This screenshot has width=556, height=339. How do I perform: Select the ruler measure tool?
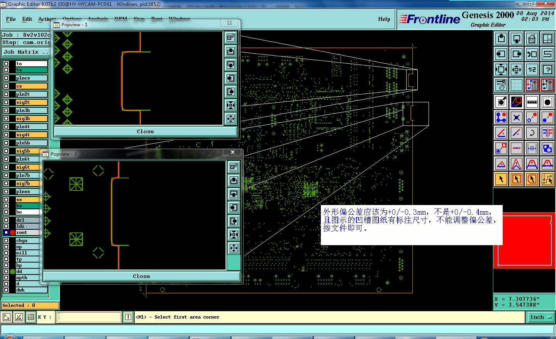click(532, 102)
